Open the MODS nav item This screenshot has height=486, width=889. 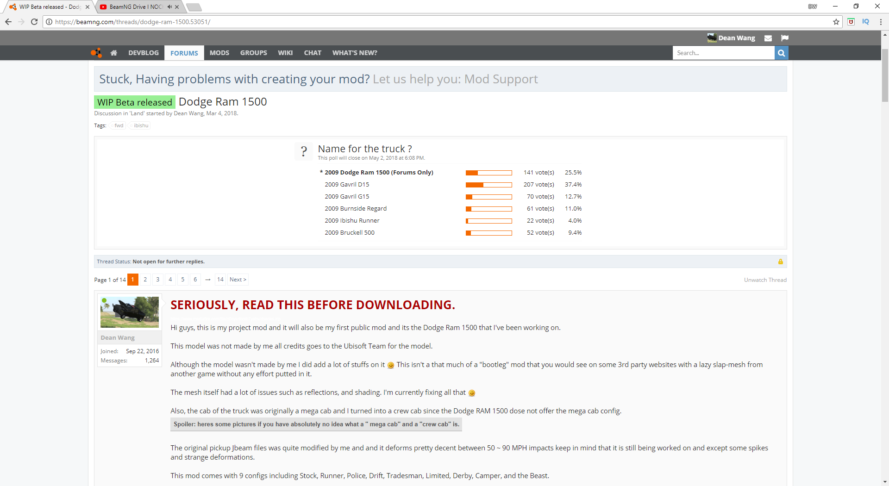coord(219,53)
